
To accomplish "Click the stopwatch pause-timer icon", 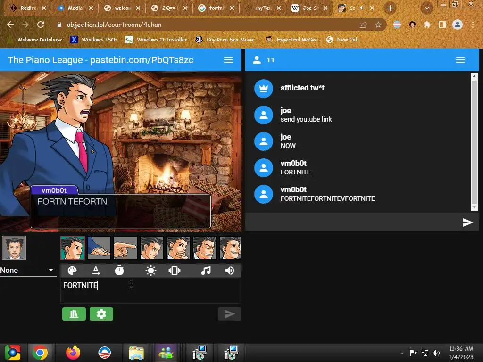I will pyautogui.click(x=119, y=271).
